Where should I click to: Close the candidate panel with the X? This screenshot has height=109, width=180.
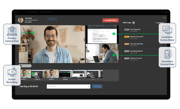tap(164, 18)
